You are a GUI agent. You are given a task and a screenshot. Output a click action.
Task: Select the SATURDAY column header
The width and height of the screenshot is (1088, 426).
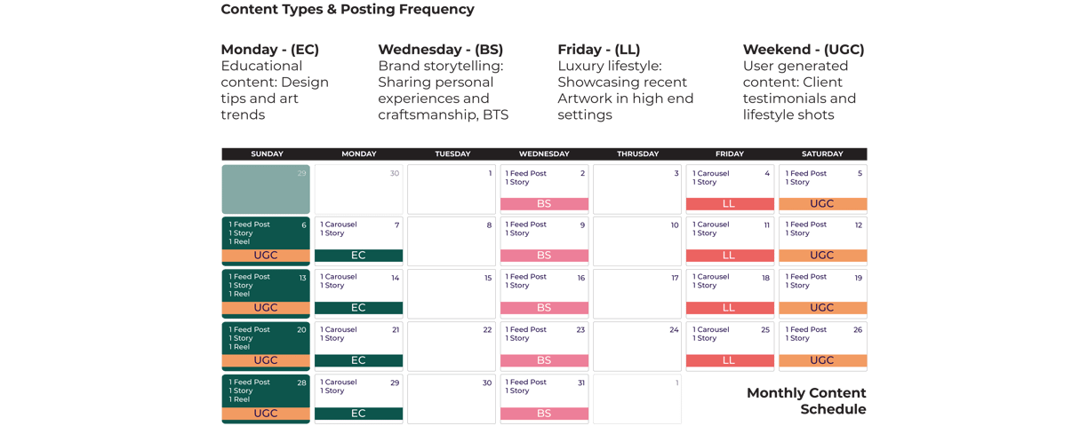[x=822, y=154]
